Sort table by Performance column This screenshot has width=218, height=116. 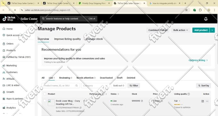tap(106, 94)
